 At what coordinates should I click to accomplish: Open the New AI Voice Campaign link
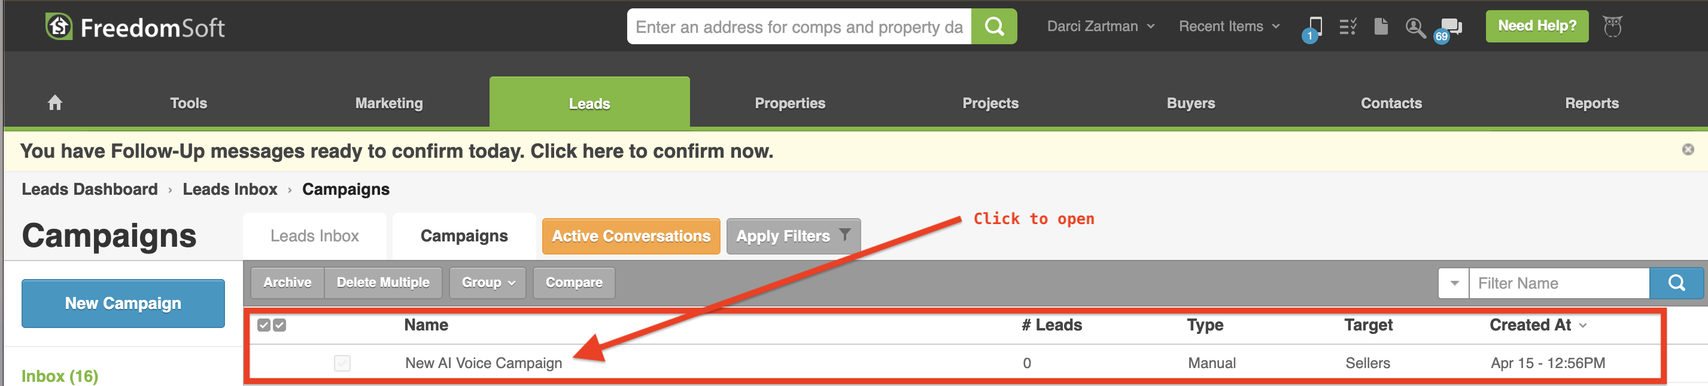[484, 363]
